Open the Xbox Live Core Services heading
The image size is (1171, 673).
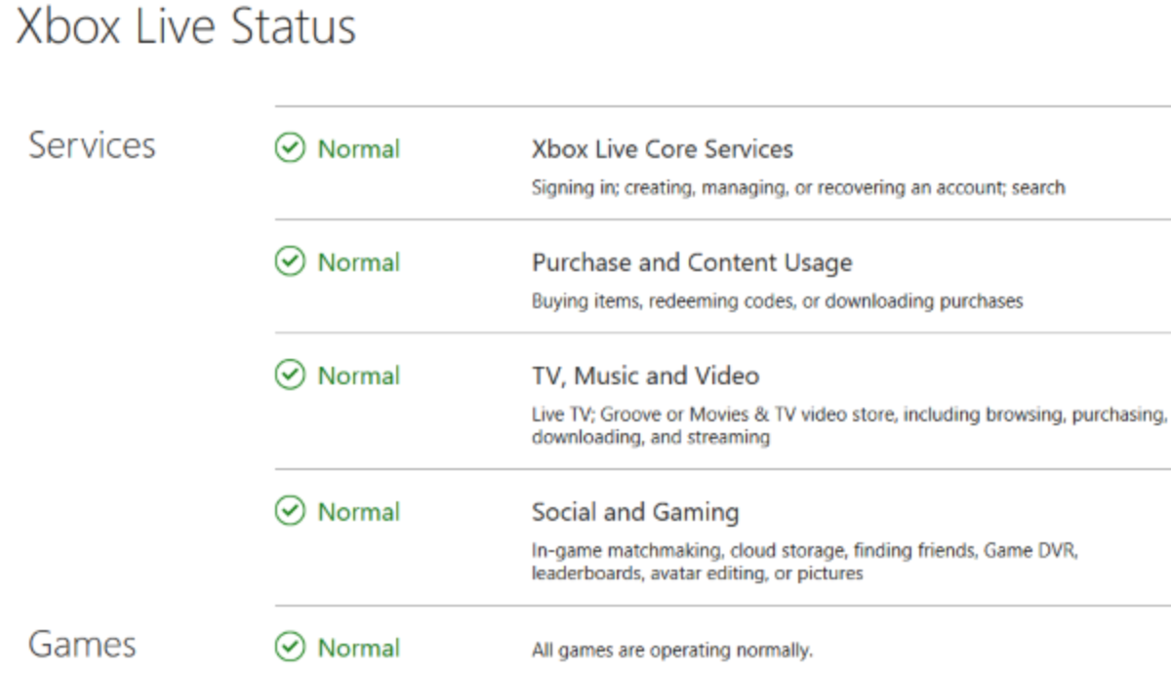coord(662,149)
